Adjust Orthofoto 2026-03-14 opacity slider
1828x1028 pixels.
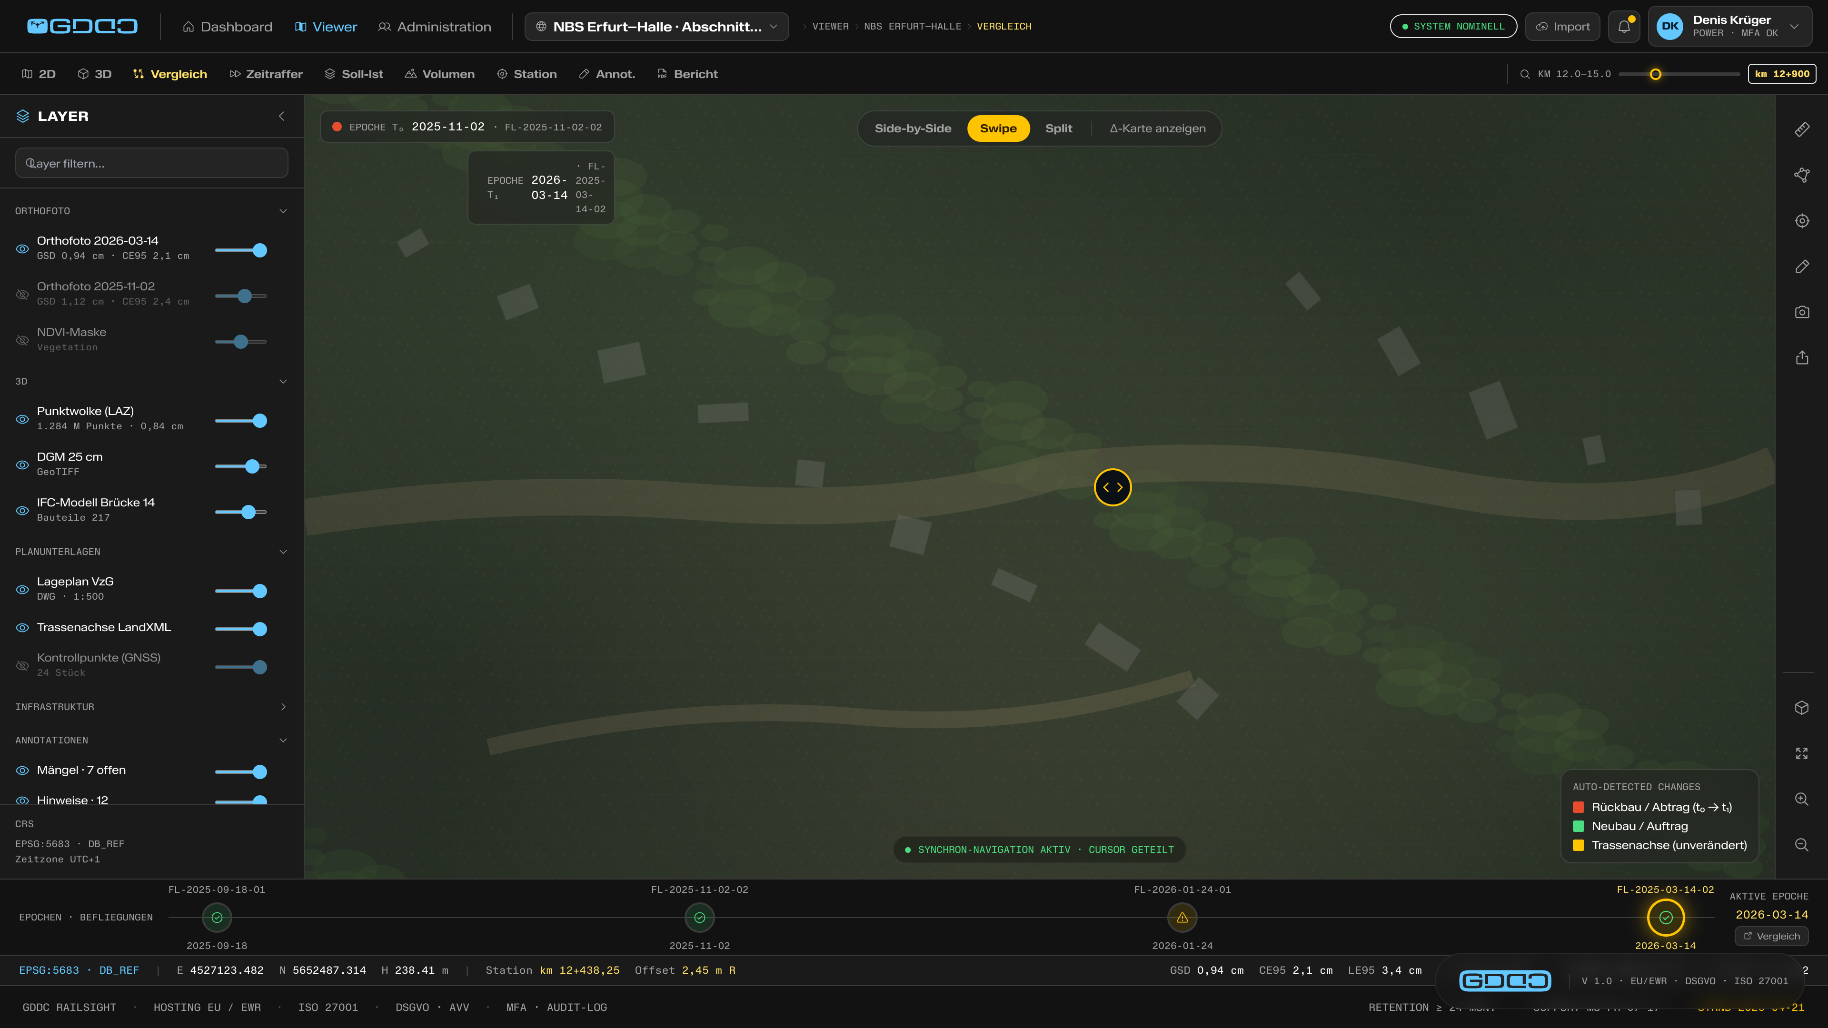point(240,250)
